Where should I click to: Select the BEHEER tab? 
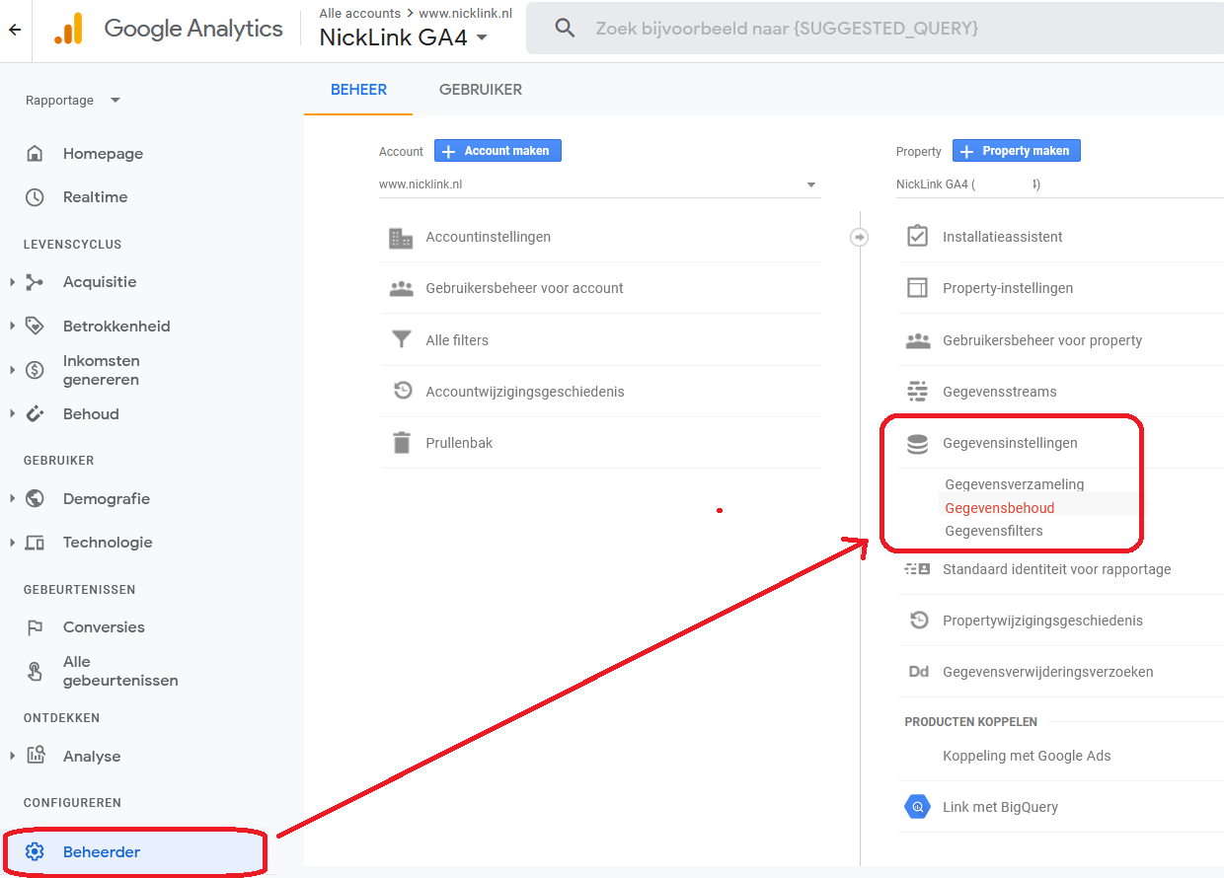[x=358, y=90]
